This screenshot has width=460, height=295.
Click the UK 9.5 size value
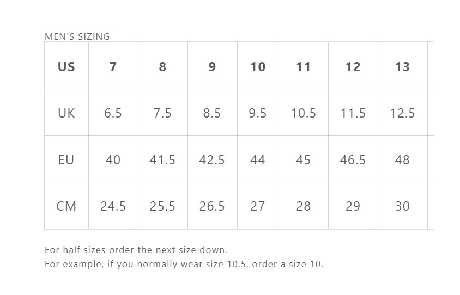pos(258,113)
